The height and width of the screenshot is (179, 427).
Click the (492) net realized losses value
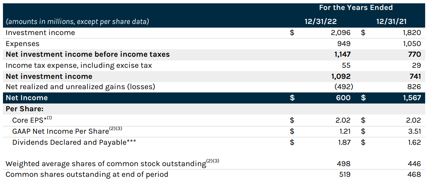pyautogui.click(x=344, y=87)
